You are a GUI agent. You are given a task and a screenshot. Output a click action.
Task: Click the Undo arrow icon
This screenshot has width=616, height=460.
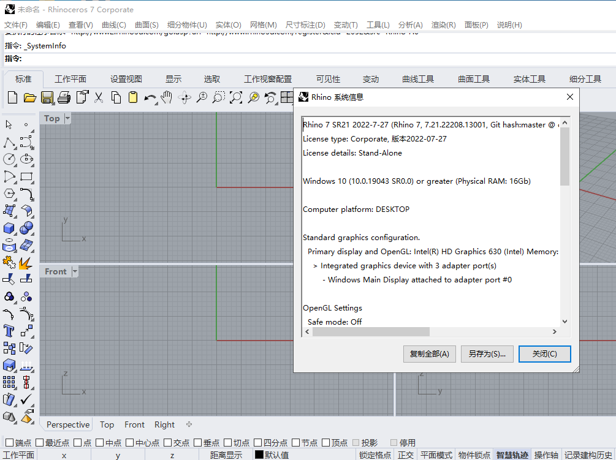[150, 98]
